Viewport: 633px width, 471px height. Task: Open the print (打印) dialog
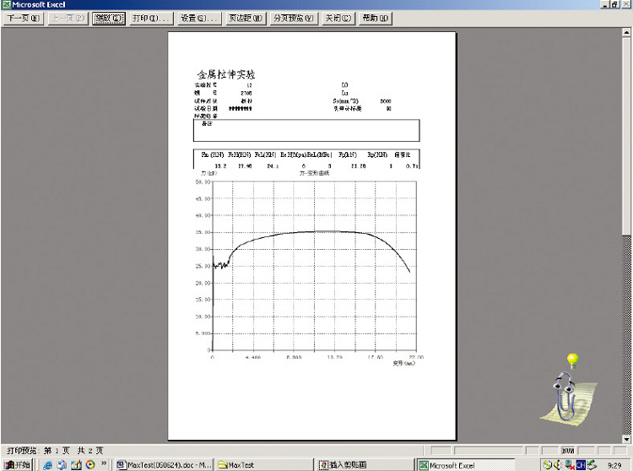[151, 19]
